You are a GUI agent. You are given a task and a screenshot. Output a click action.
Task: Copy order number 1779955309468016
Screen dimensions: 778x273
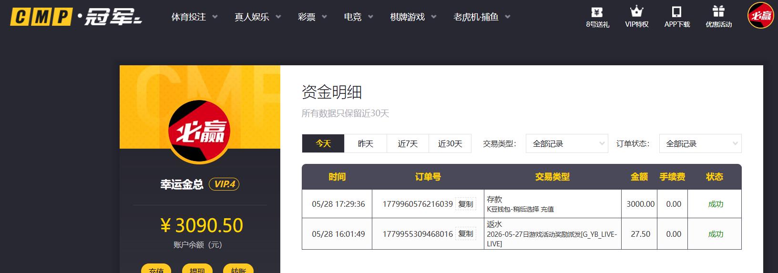[466, 234]
